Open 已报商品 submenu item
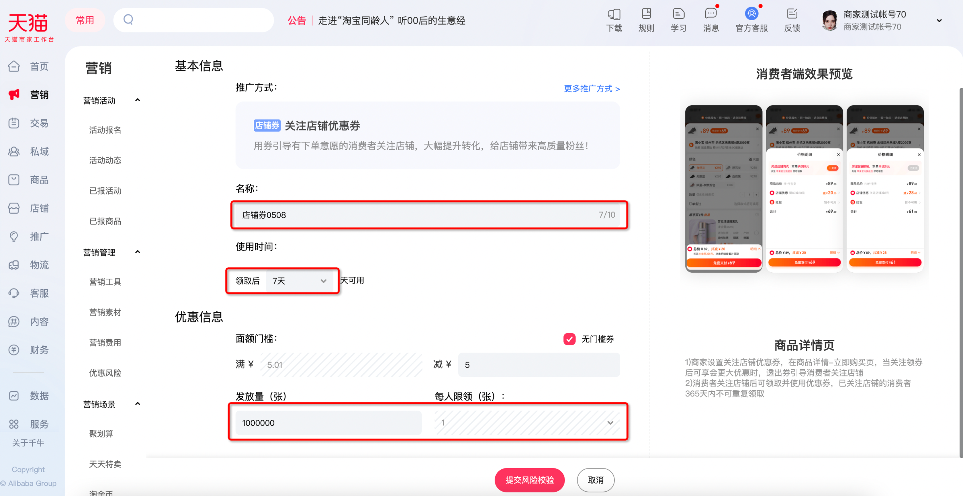Image resolution: width=963 pixels, height=496 pixels. click(x=105, y=221)
